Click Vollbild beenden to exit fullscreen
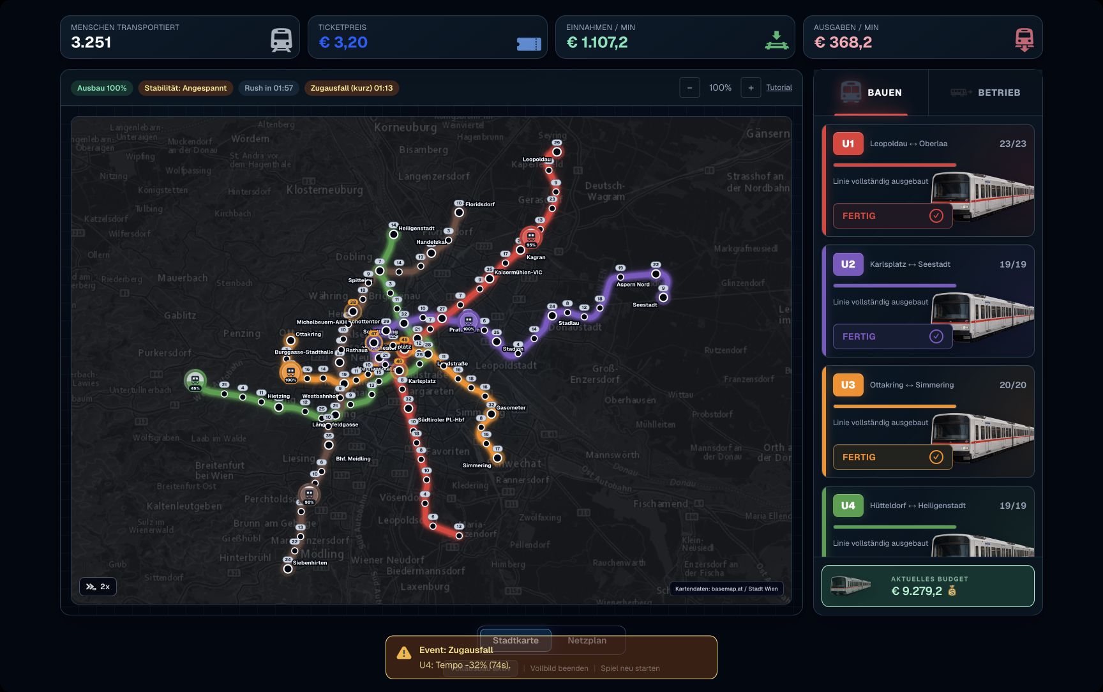The height and width of the screenshot is (692, 1103). tap(559, 668)
